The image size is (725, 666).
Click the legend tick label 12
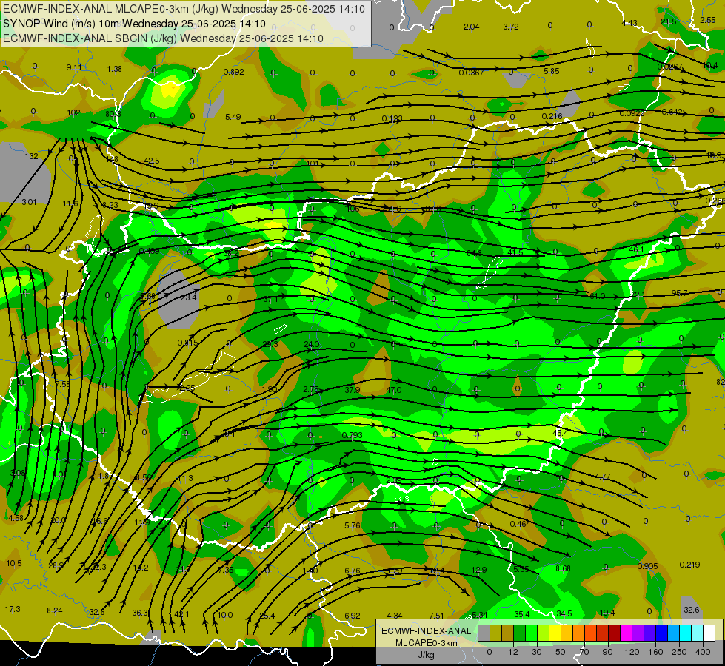pyautogui.click(x=512, y=652)
